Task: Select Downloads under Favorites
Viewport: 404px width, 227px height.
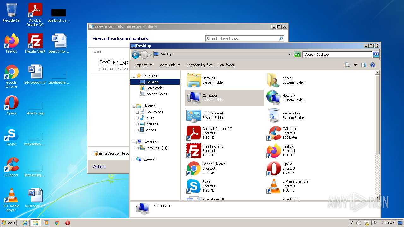Action: pos(154,88)
